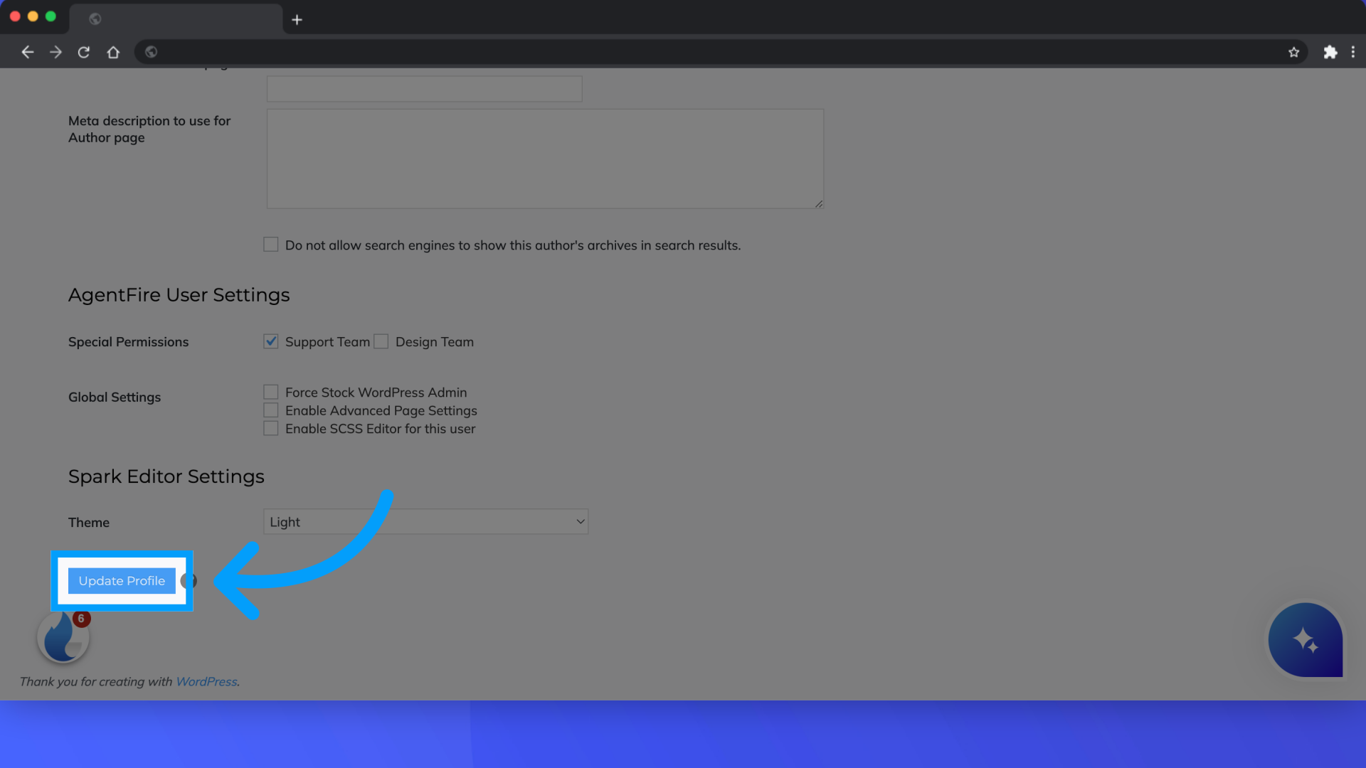The height and width of the screenshot is (768, 1366).
Task: Click the browser forward navigation icon
Action: point(56,52)
